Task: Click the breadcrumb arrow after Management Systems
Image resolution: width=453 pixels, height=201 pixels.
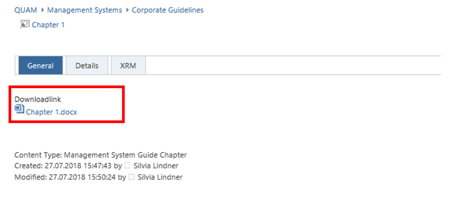Action: 127,10
